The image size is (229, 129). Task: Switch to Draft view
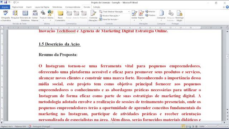196,126
